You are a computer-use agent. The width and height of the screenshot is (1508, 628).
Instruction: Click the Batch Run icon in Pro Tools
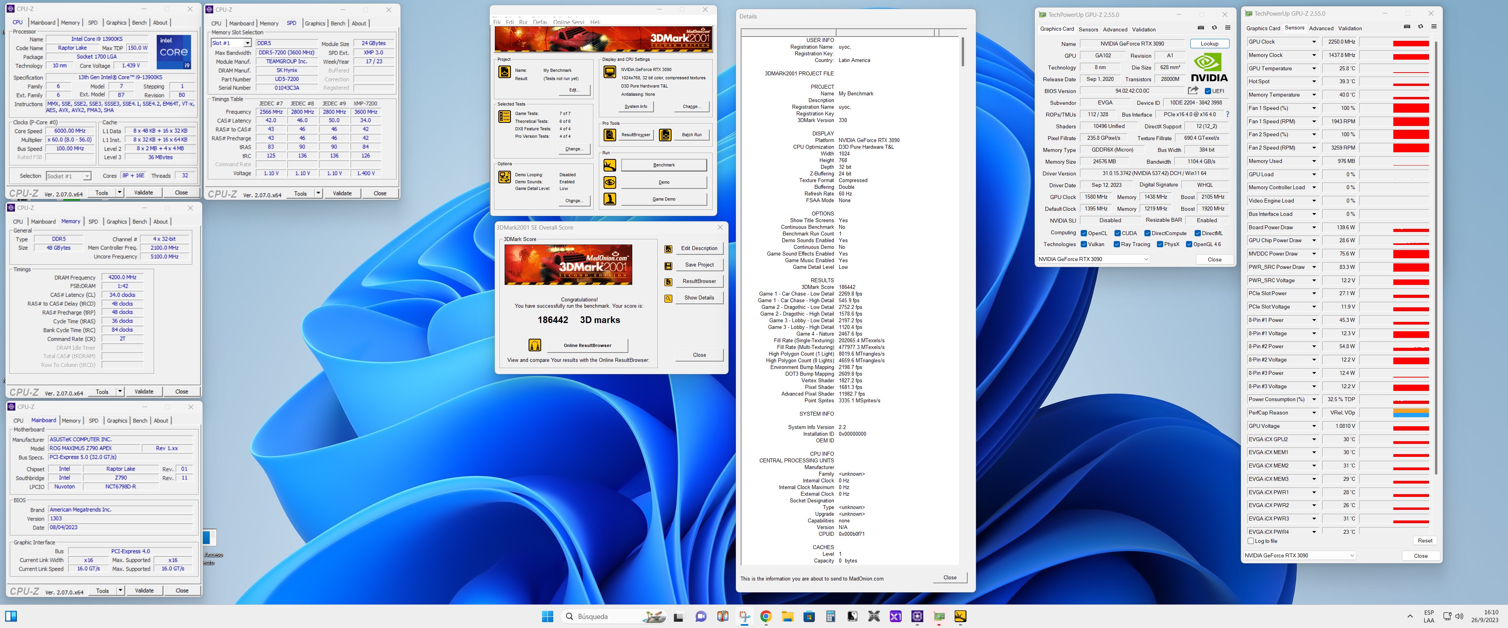(x=665, y=135)
